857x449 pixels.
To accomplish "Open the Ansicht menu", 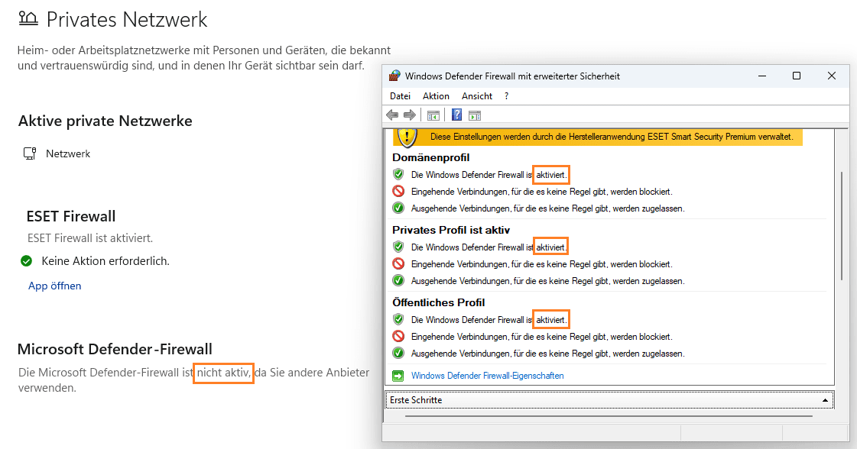I will click(x=477, y=96).
